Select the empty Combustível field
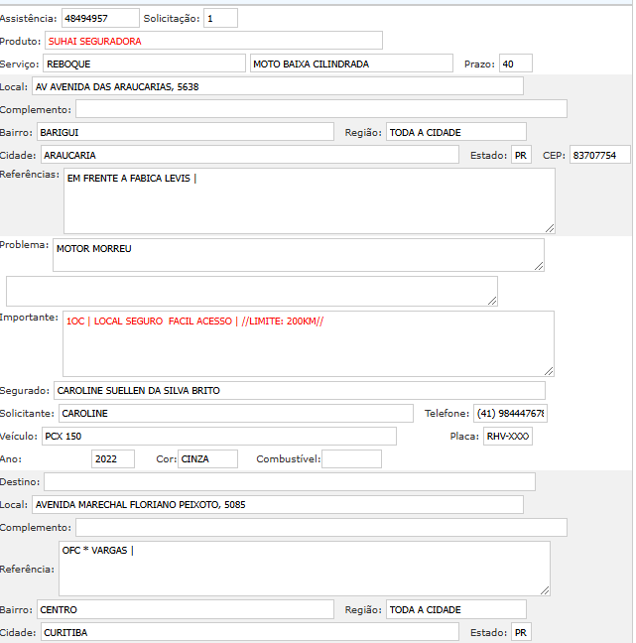This screenshot has width=636, height=643. point(351,458)
